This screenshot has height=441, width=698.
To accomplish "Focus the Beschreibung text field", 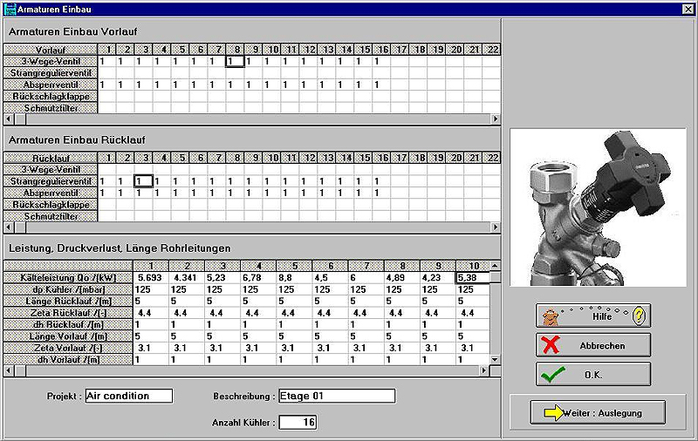I will point(336,396).
